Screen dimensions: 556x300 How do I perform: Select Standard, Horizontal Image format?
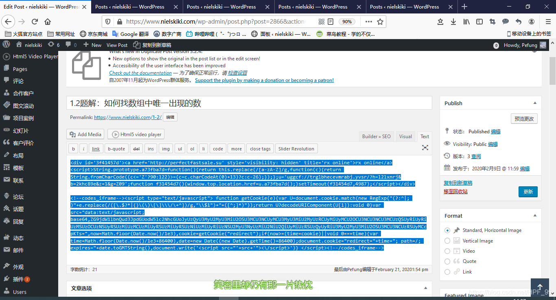click(447, 230)
